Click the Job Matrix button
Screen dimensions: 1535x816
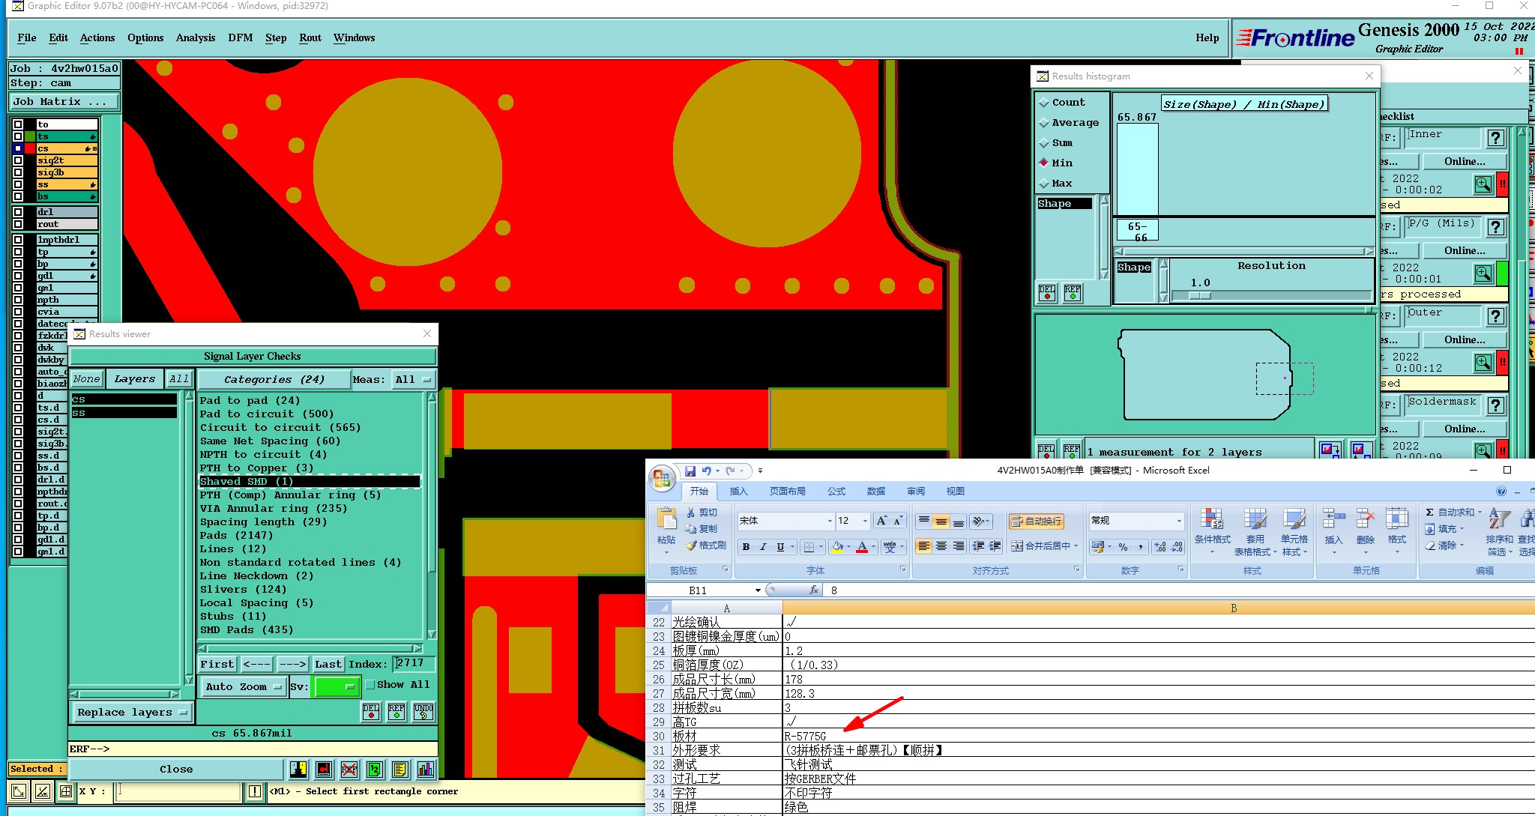pos(63,101)
